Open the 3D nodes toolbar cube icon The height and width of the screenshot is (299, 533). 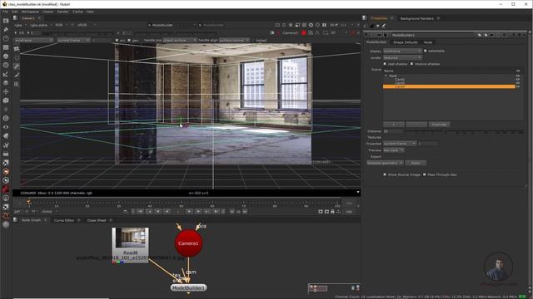pos(6,100)
